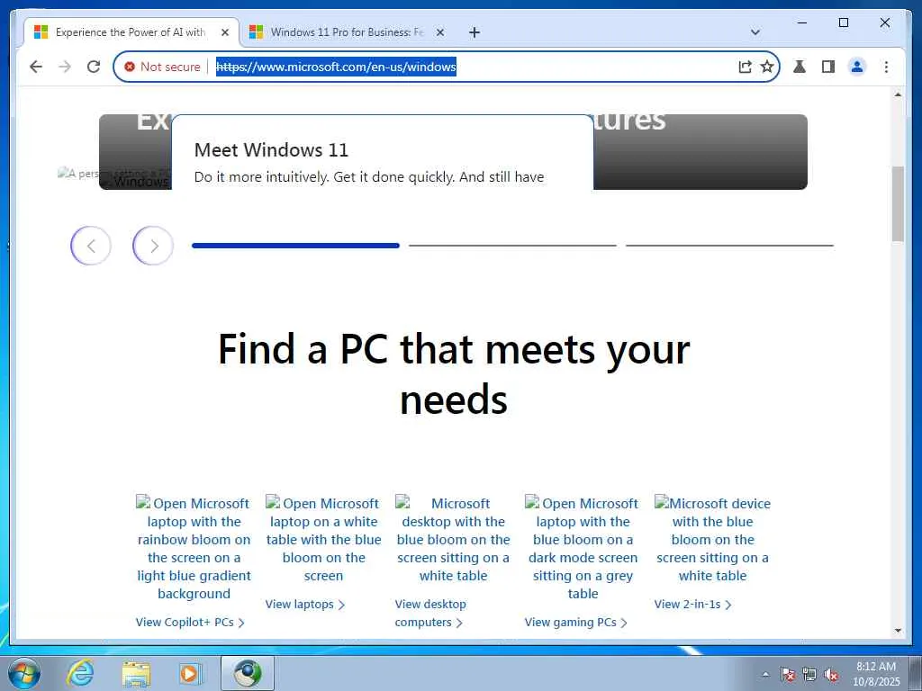This screenshot has width=922, height=691.
Task: Show next carousel slide
Action: (x=153, y=246)
